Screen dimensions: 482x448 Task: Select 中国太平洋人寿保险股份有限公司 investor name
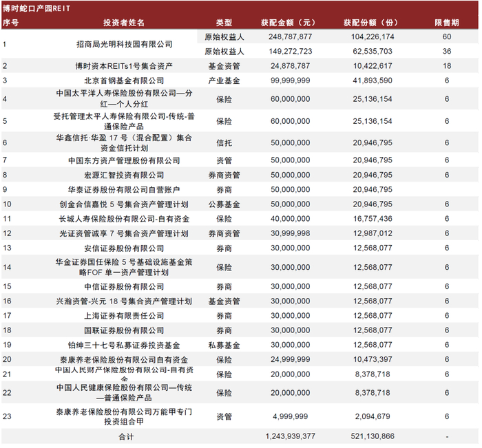point(124,98)
